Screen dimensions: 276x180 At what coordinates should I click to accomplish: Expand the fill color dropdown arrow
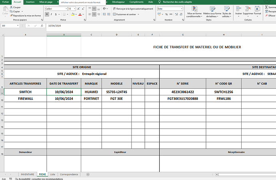pyautogui.click(x=76, y=14)
